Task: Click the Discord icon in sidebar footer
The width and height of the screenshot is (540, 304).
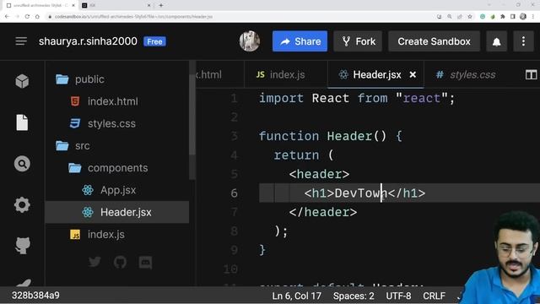Action: (x=145, y=263)
